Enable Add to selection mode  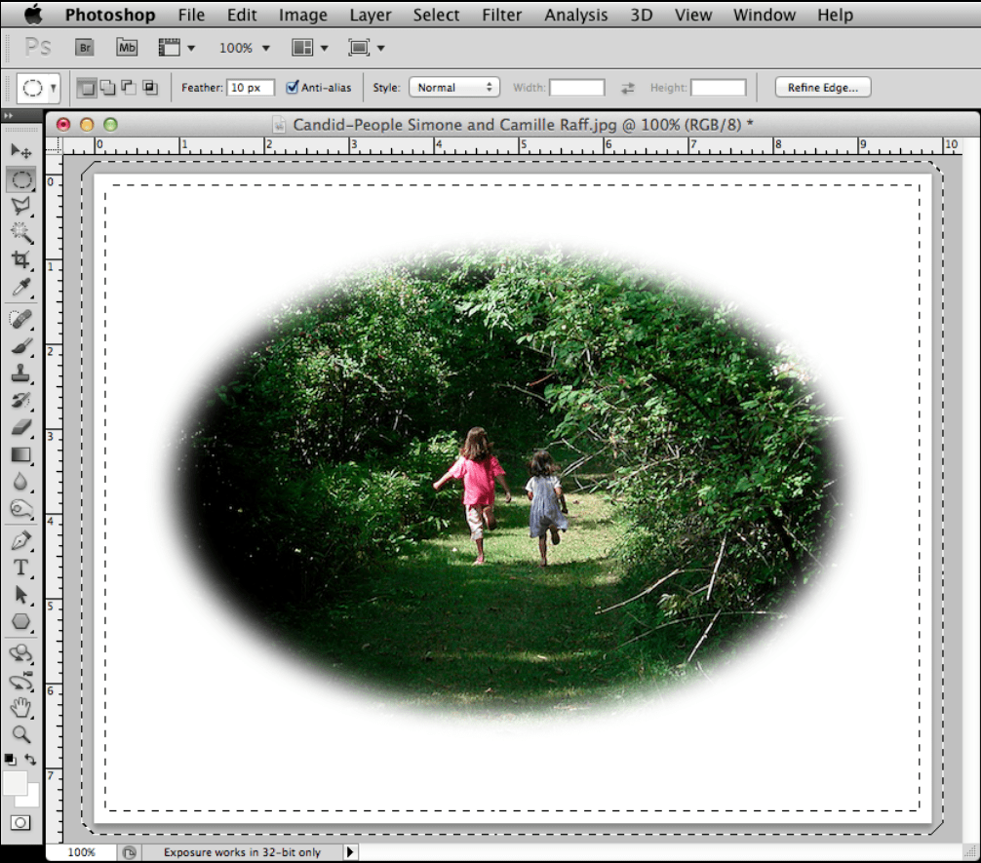coord(107,88)
